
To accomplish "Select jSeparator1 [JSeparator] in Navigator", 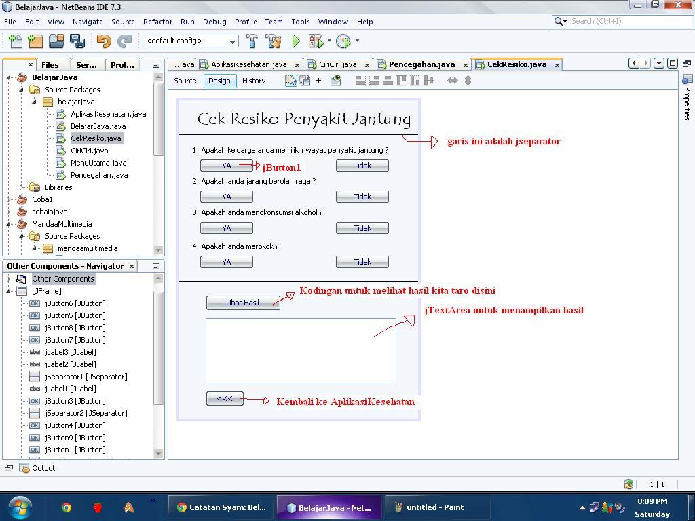I will [86, 377].
